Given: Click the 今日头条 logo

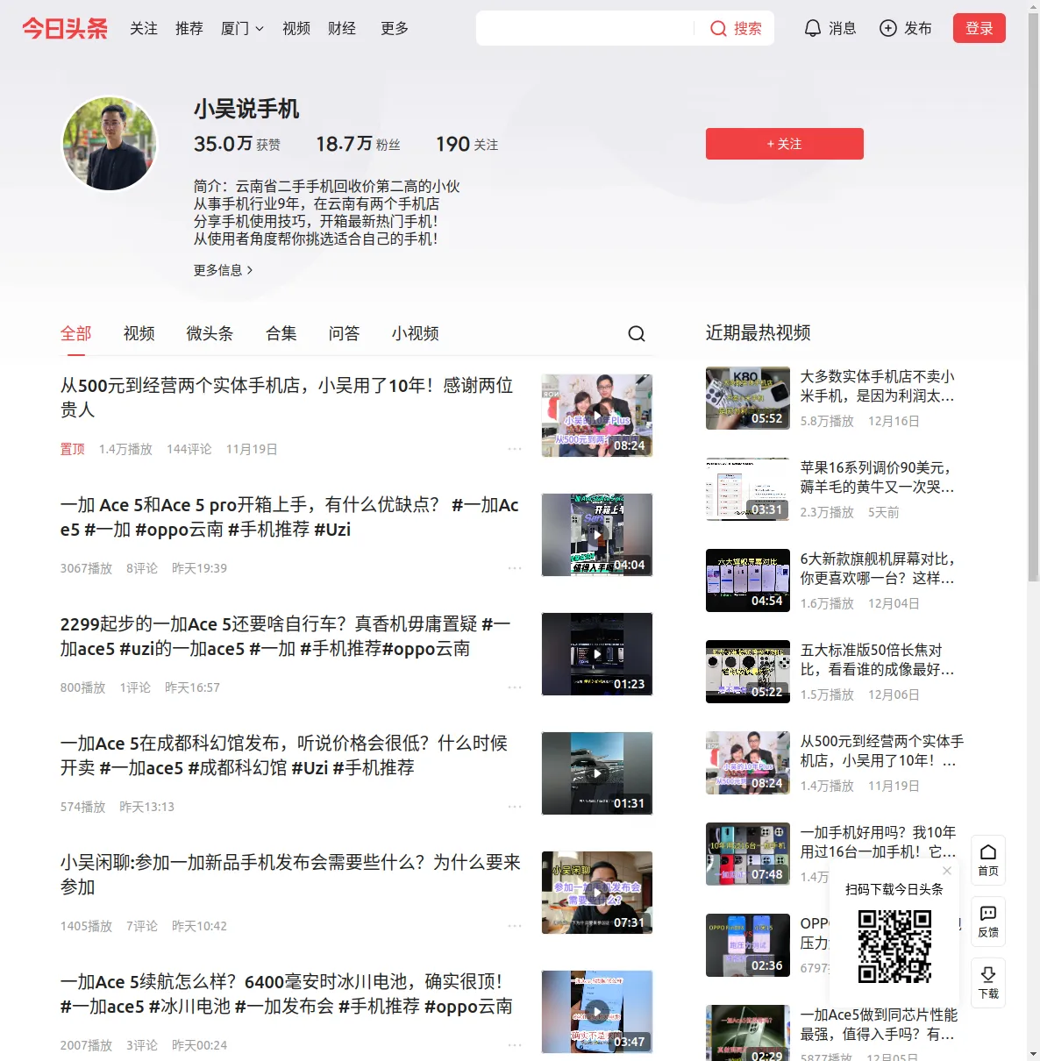Looking at the screenshot, I should click(65, 28).
